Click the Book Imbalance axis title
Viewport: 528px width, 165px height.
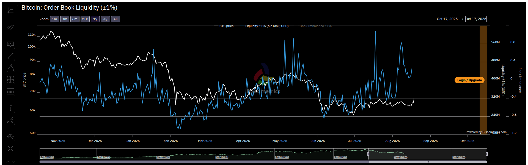pos(520,80)
